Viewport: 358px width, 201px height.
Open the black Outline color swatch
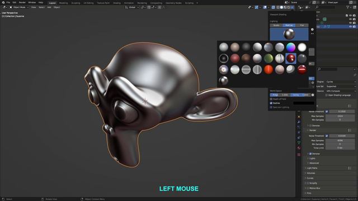304,103
